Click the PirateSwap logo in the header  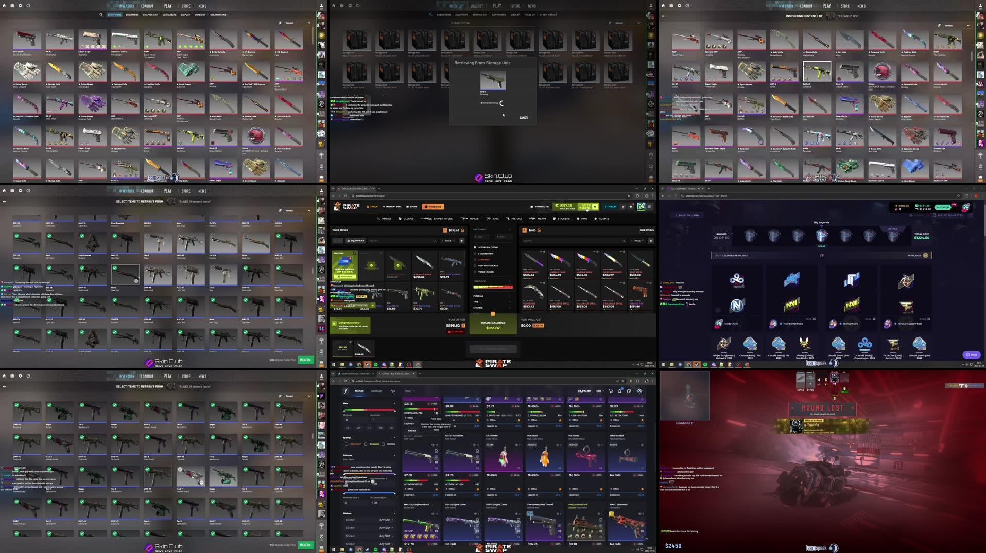[x=347, y=206]
